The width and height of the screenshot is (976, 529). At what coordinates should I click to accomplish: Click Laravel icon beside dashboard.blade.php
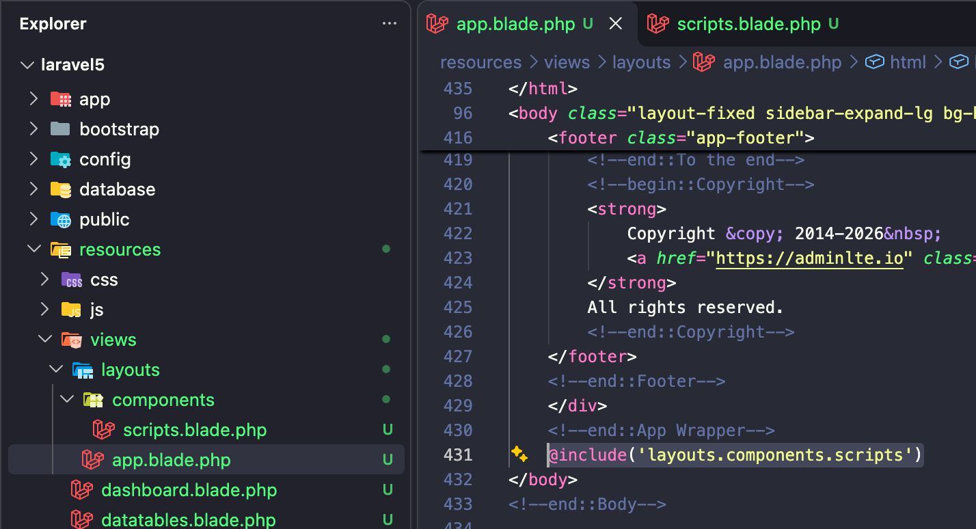(82, 490)
